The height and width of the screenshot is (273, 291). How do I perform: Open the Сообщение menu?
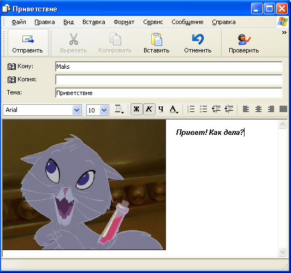coord(187,22)
